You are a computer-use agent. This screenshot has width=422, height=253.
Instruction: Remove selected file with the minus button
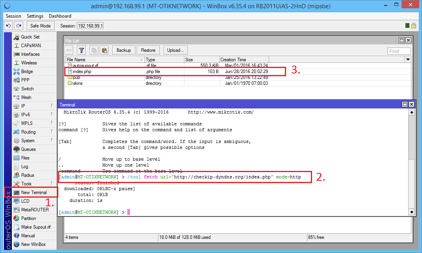pos(69,50)
